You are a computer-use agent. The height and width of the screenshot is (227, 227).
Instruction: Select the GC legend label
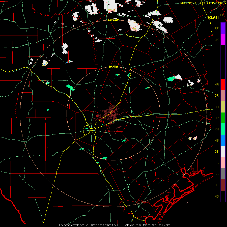216,174
